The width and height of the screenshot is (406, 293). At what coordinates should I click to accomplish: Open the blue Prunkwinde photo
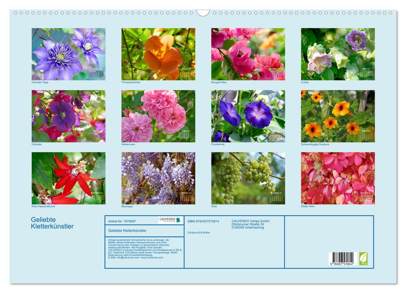point(248,116)
